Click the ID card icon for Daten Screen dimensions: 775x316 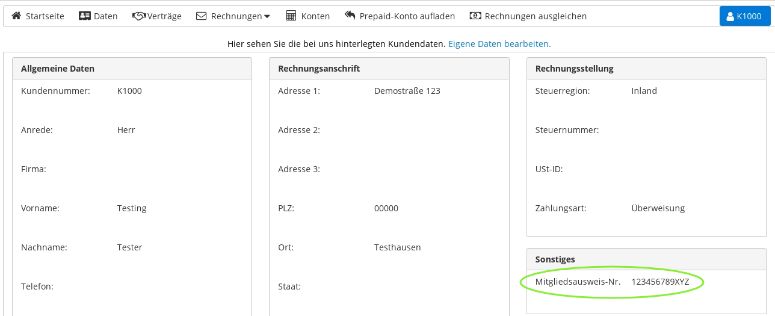click(85, 16)
